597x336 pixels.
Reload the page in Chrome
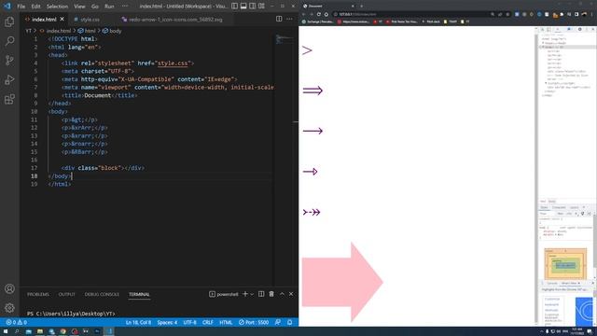pyautogui.click(x=319, y=14)
